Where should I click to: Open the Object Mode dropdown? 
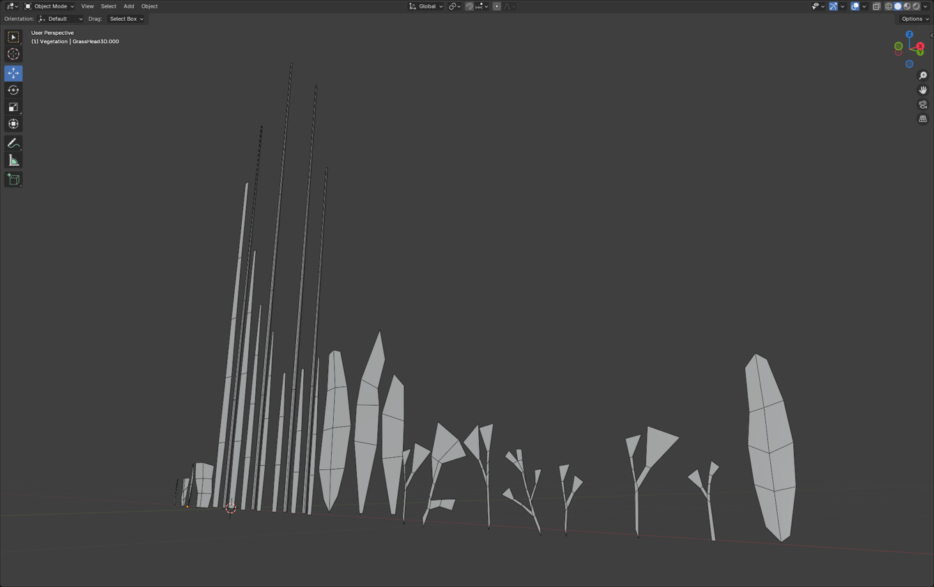tap(49, 6)
